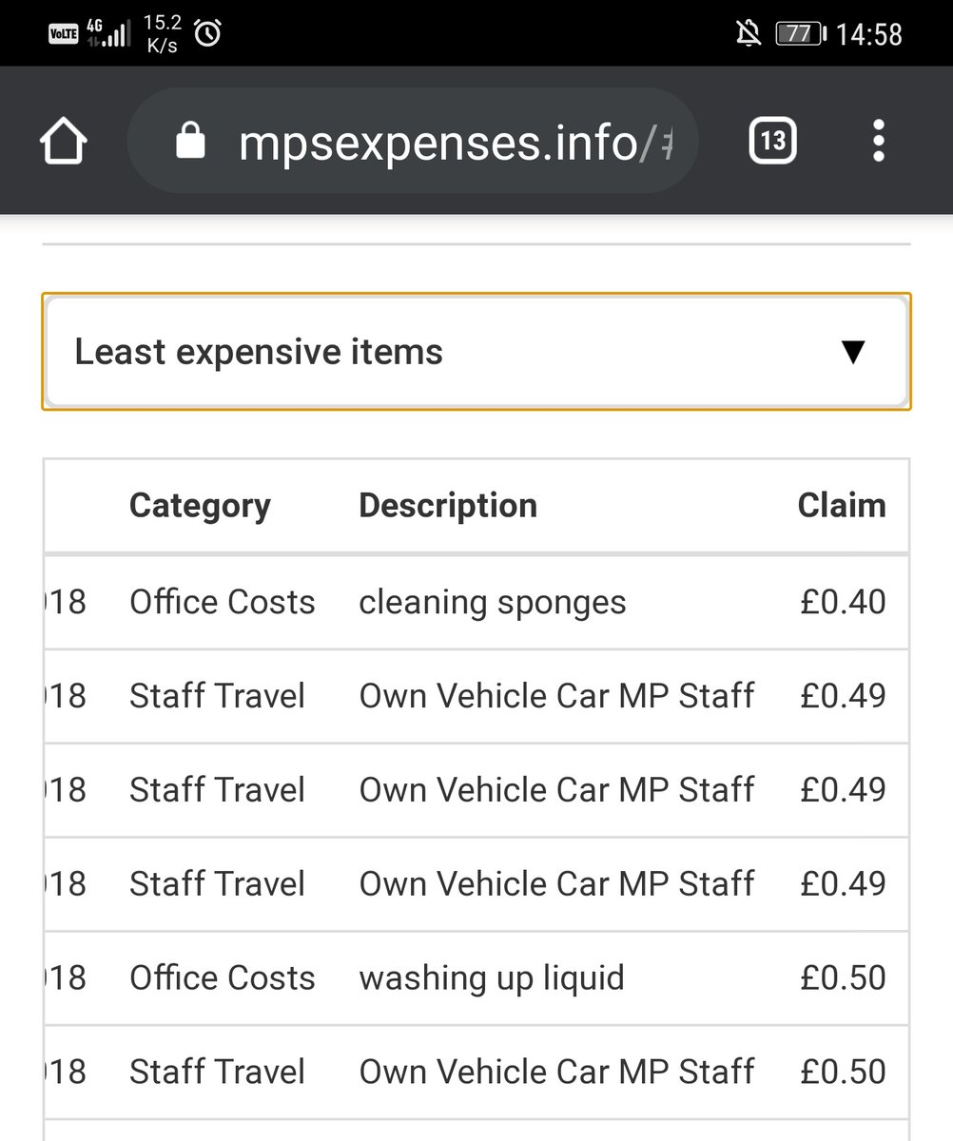This screenshot has height=1141, width=953.
Task: Sort by the Description column header
Action: (x=448, y=506)
